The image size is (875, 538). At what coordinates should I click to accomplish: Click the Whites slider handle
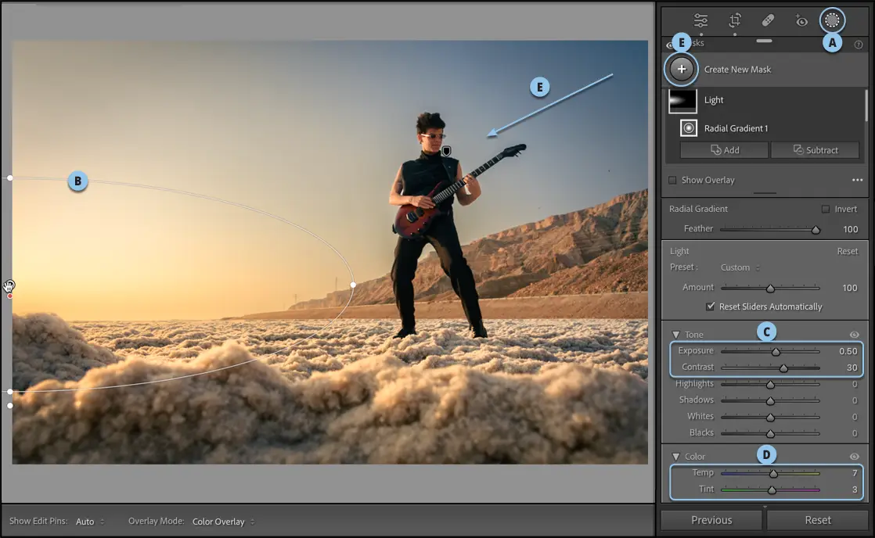point(770,417)
